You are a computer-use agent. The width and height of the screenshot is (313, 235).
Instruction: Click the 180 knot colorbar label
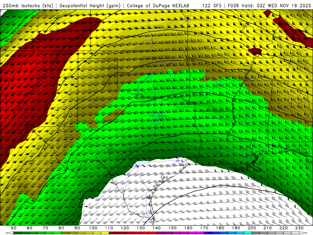point(220,228)
